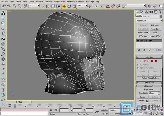Viewport: 164px width, 116px height.
Task: Toggle the By Vertex checkbox
Action: click(x=138, y=64)
